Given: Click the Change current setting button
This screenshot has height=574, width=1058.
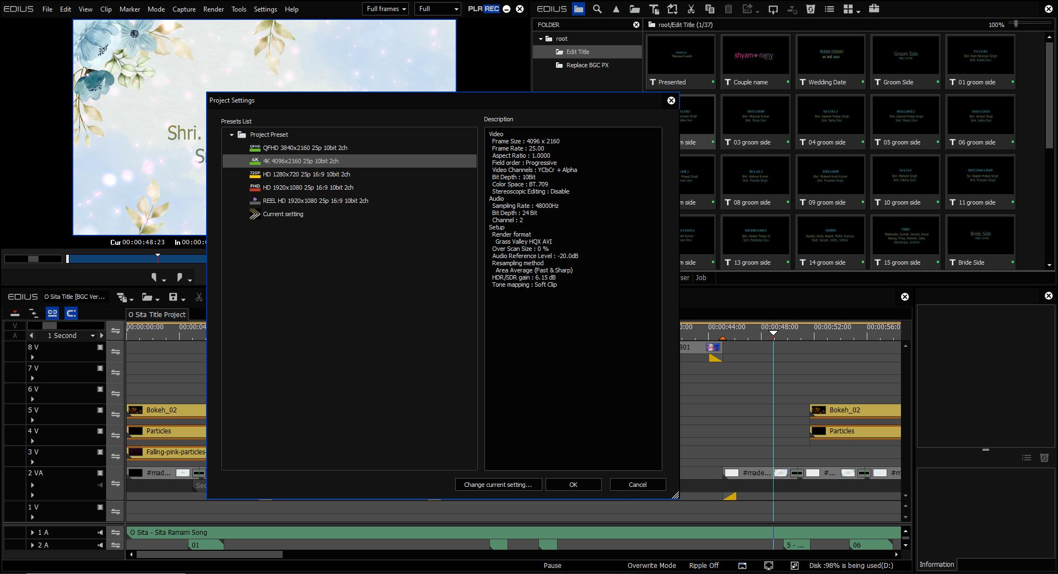Looking at the screenshot, I should pyautogui.click(x=498, y=485).
